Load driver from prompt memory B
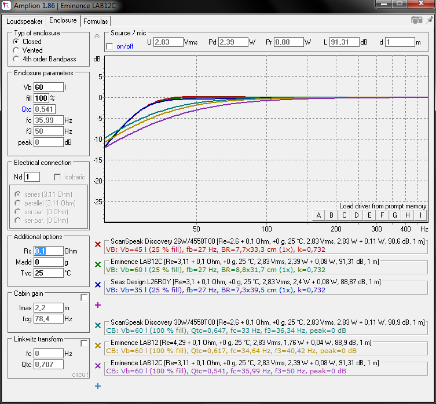Viewport: 436px width, 404px height. 331,215
